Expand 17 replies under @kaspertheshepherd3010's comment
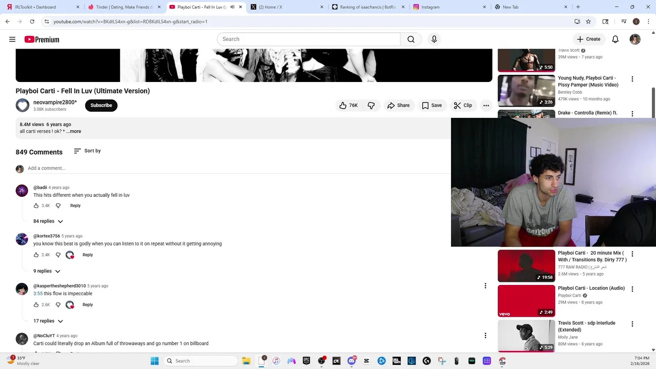This screenshot has width=656, height=369. click(48, 321)
